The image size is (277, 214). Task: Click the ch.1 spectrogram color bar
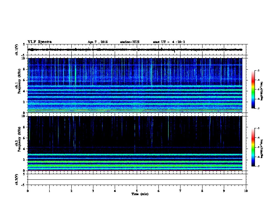(253, 90)
